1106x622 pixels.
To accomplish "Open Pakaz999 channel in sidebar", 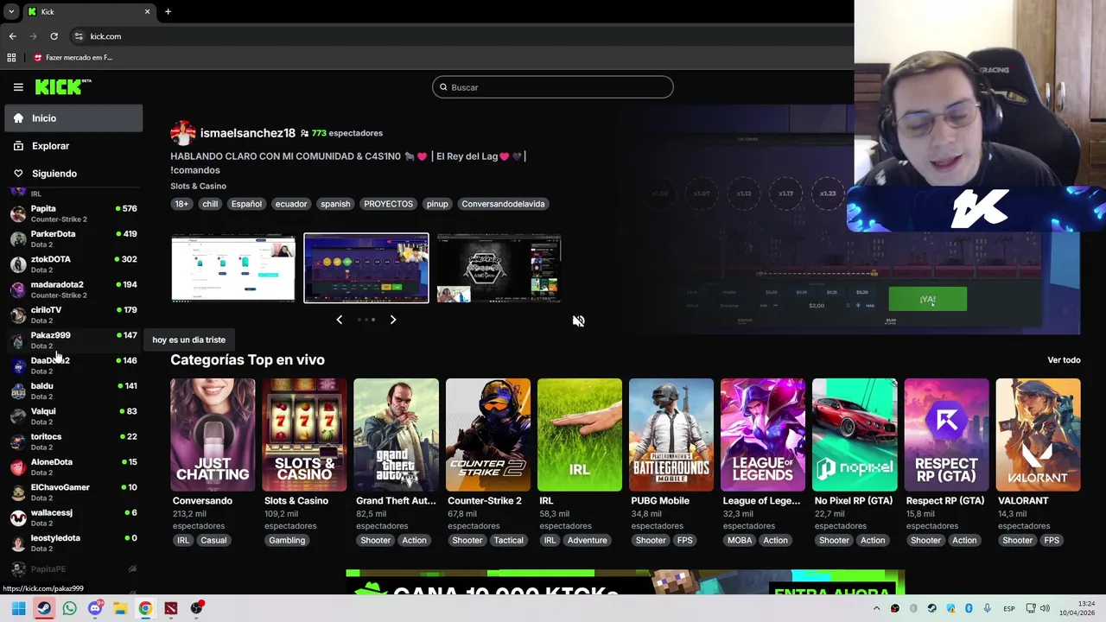I will pos(73,340).
